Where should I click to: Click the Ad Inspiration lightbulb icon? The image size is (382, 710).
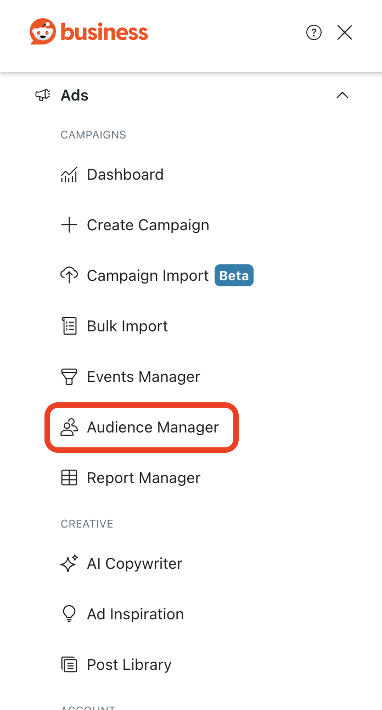(69, 614)
